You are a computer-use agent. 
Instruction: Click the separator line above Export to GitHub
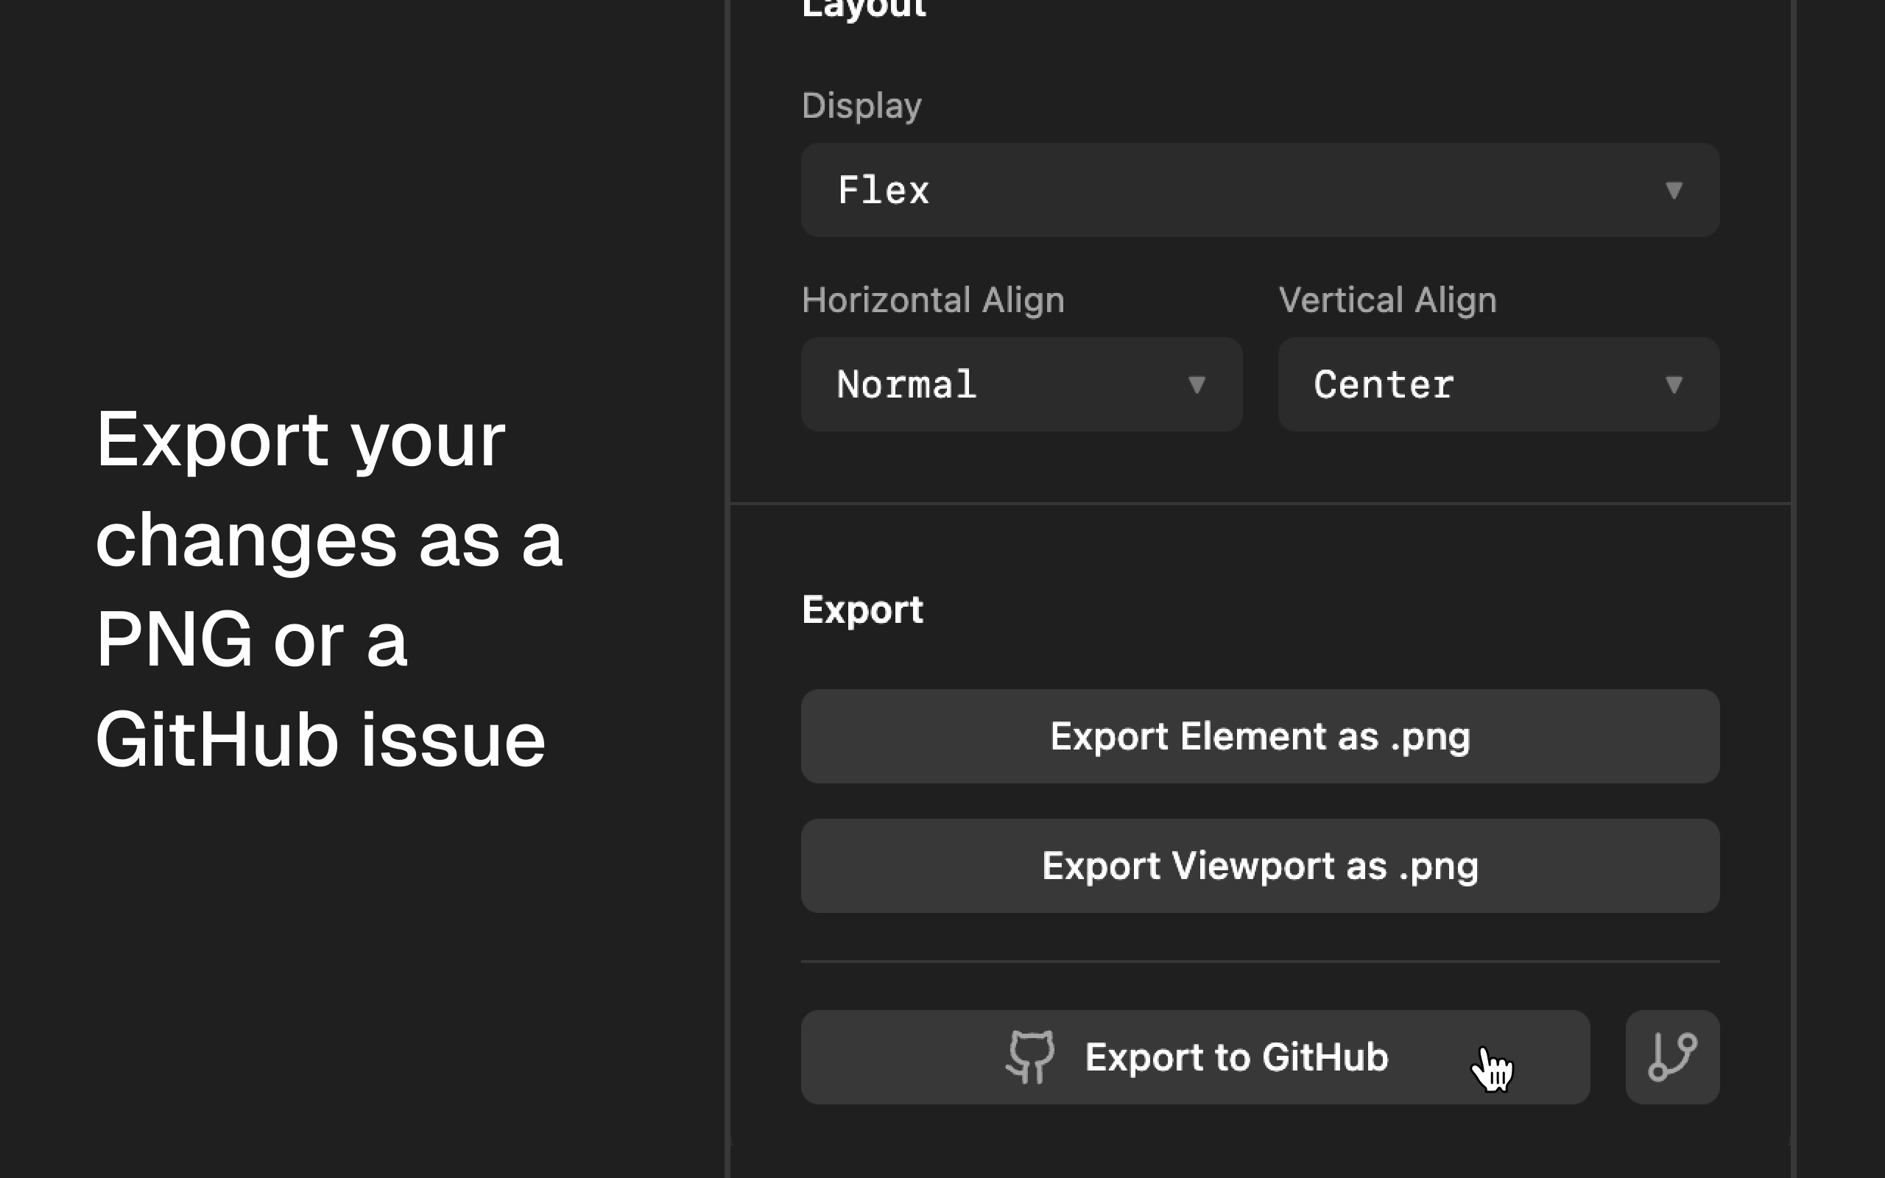[x=1261, y=962]
